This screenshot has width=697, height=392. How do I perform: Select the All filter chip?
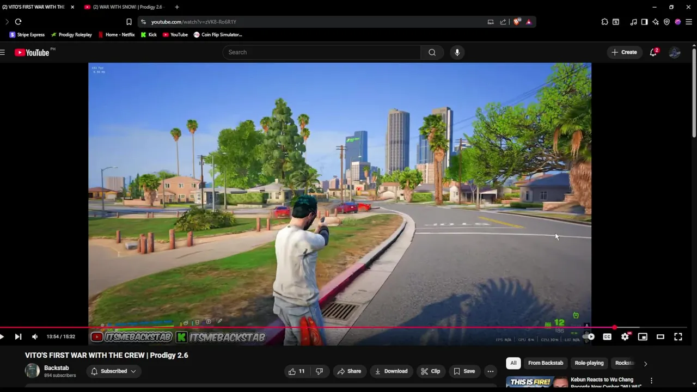click(x=513, y=363)
